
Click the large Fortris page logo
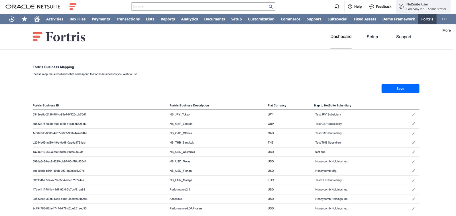click(59, 37)
